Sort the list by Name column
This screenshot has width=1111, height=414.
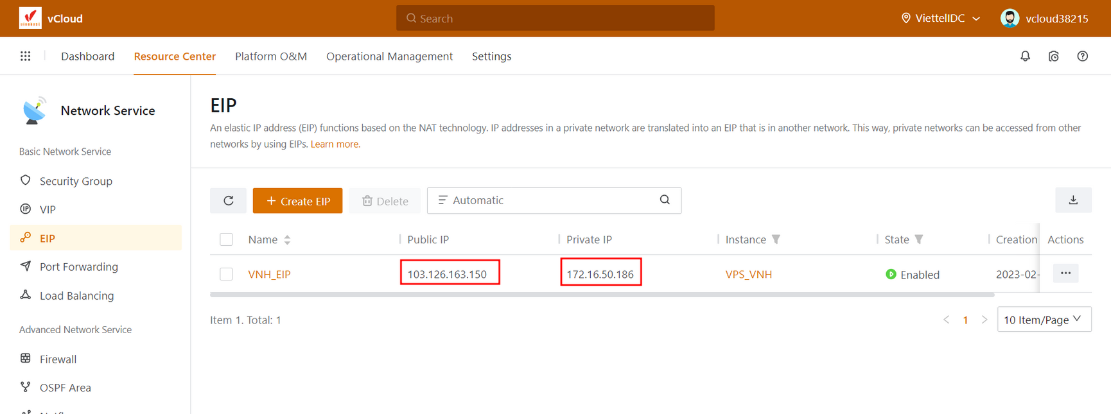[287, 239]
